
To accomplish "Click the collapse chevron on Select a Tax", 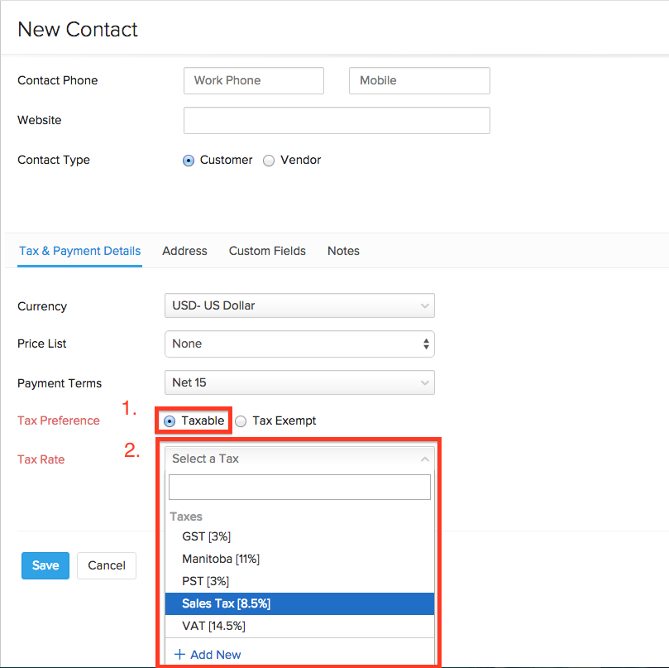I will click(424, 458).
